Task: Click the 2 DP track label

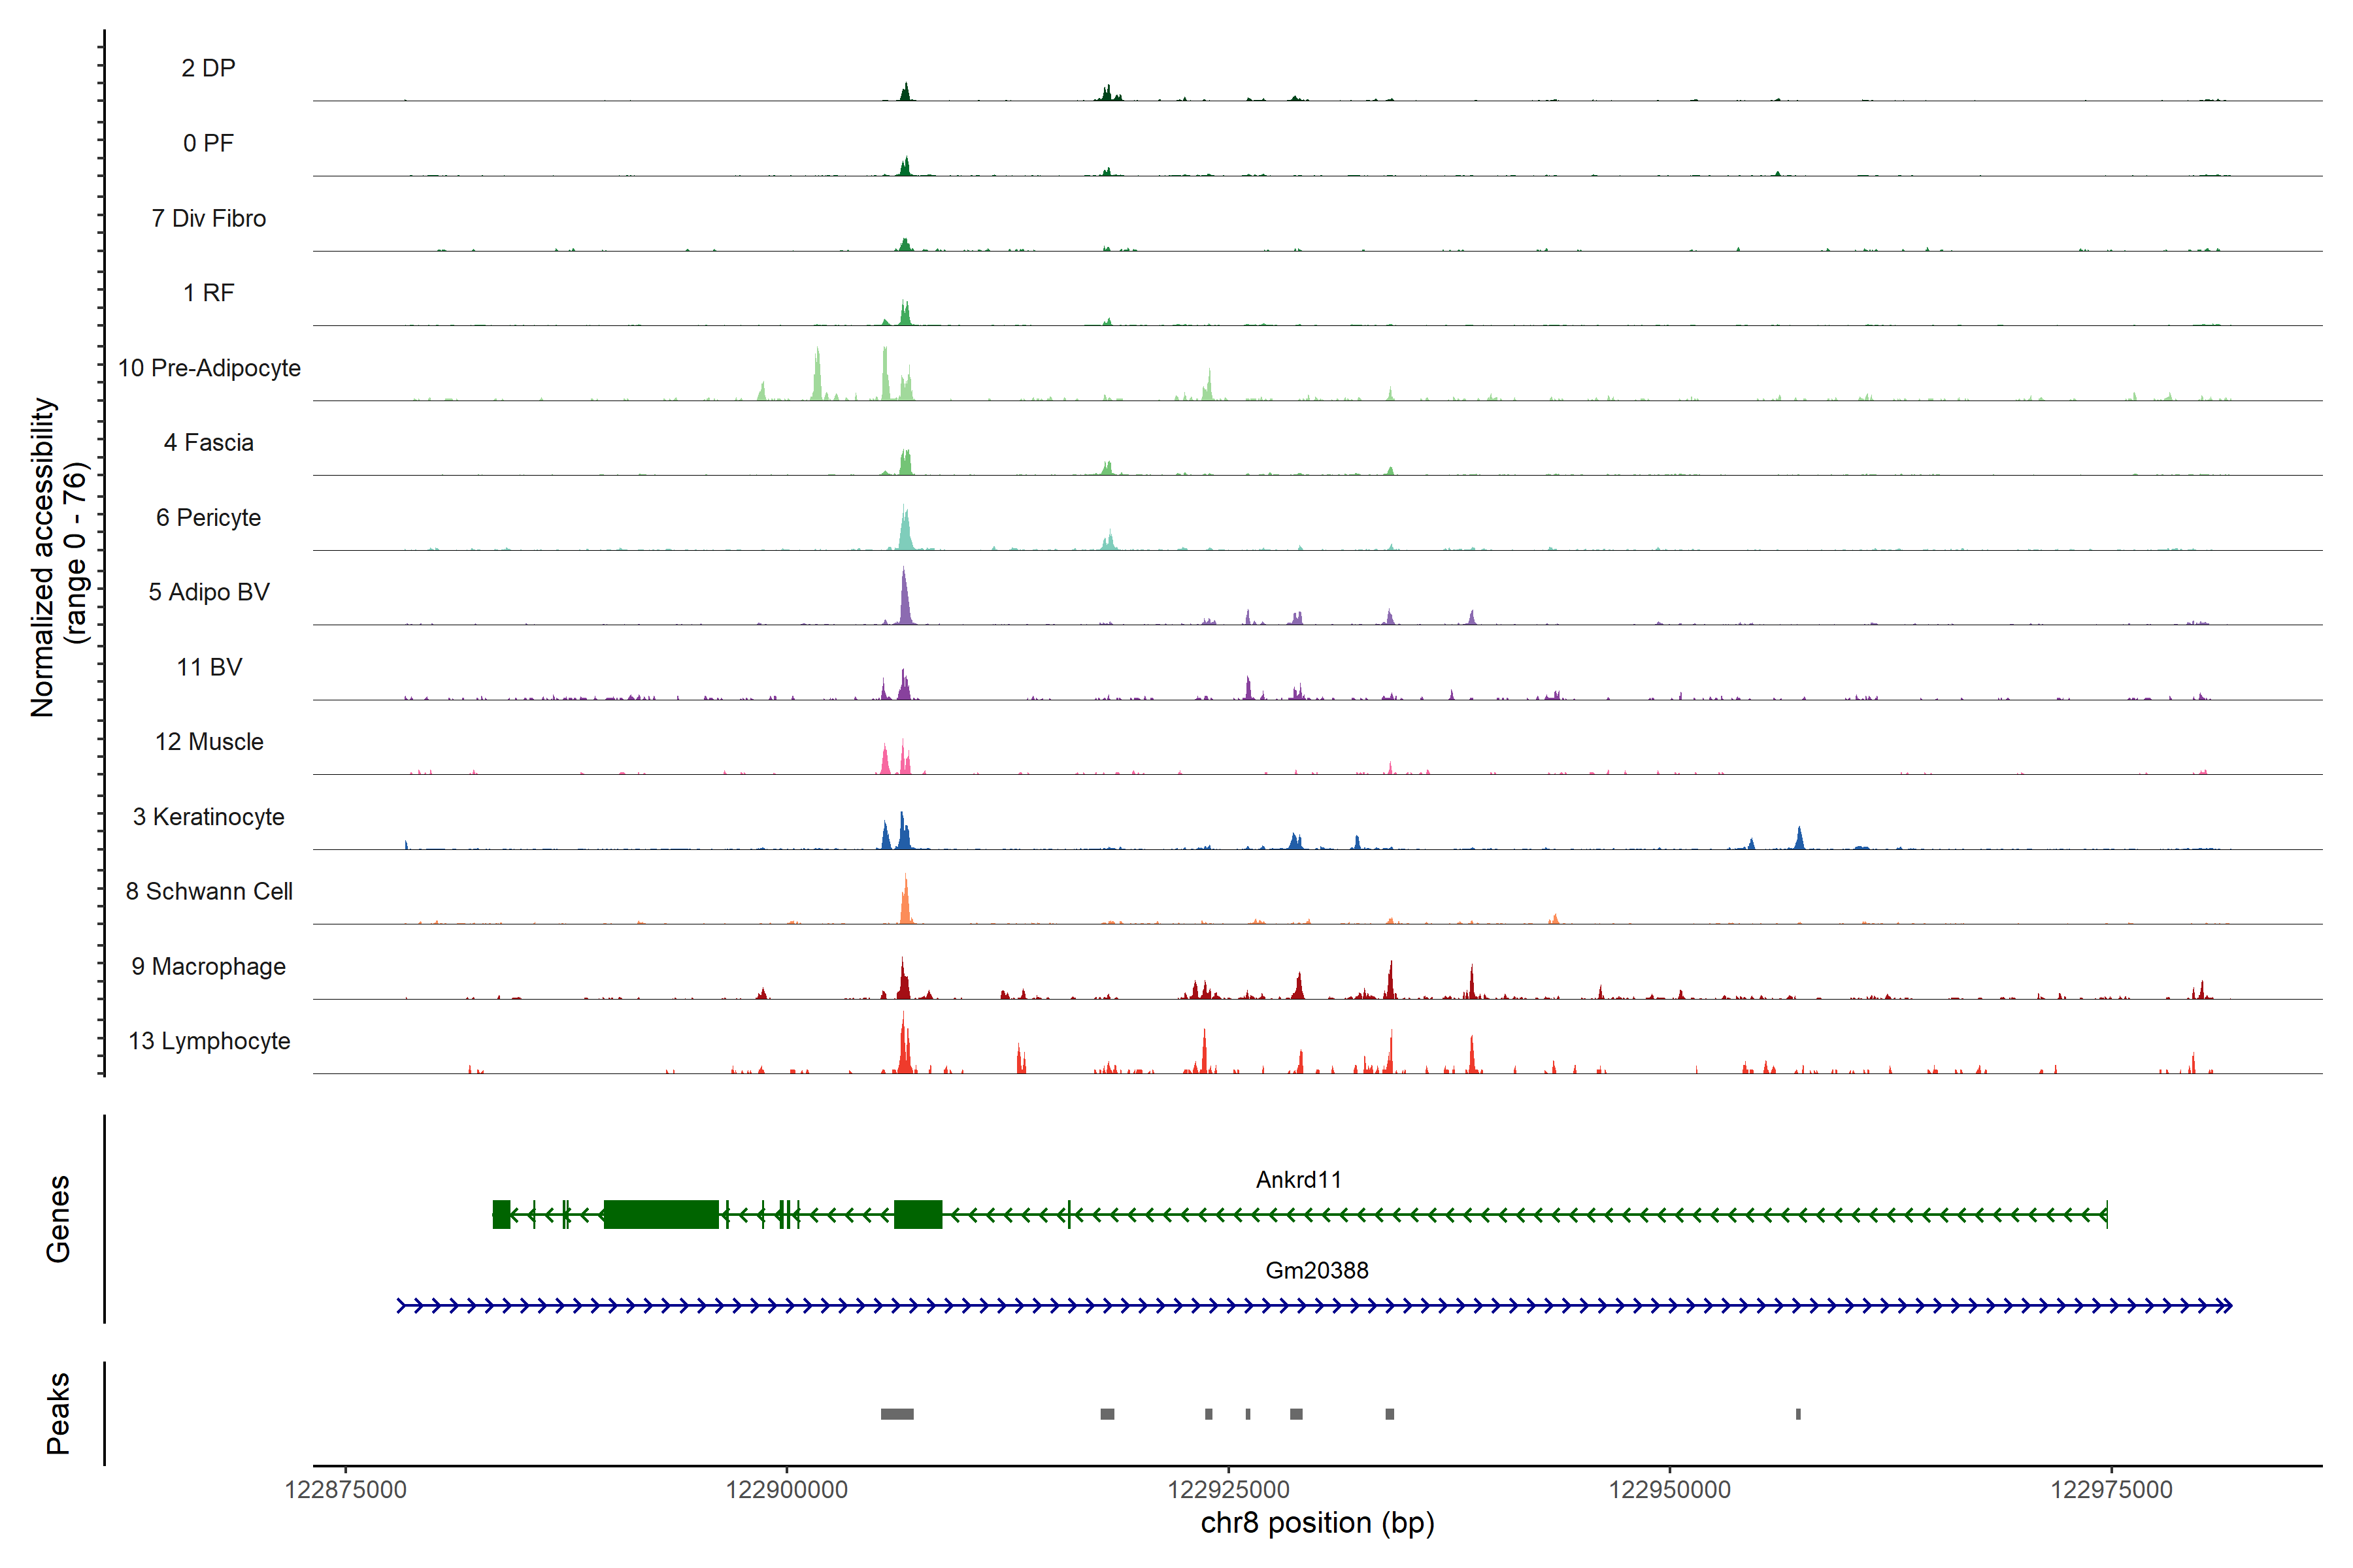Action: point(208,68)
